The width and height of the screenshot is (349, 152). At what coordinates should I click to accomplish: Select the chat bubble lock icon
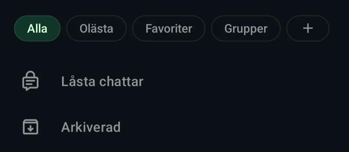point(30,81)
